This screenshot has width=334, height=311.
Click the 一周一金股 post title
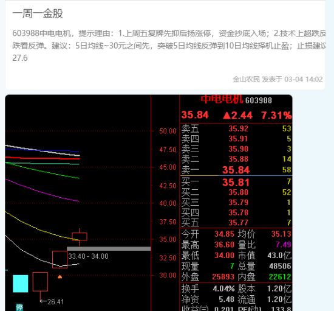[x=38, y=13]
